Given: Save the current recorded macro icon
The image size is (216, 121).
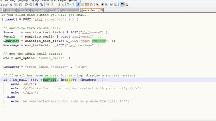Looking at the screenshot, I should tap(116, 4).
